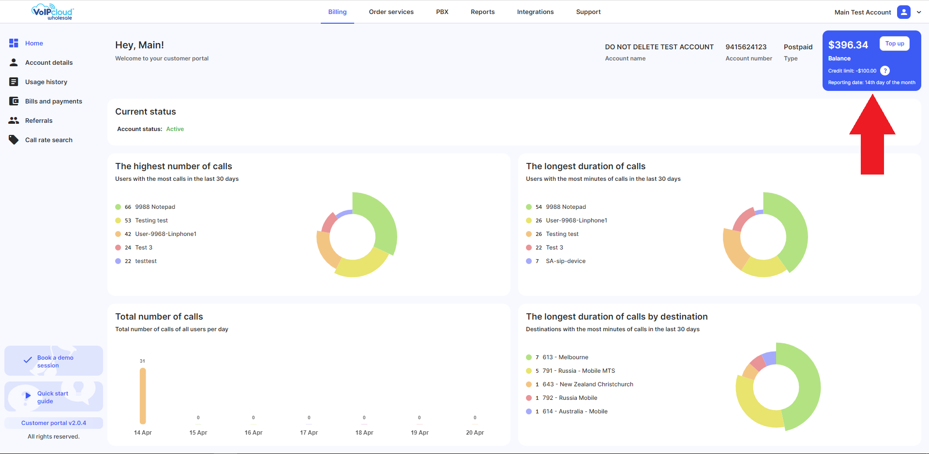The width and height of the screenshot is (929, 454).
Task: Open the Referrals page
Action: point(39,120)
